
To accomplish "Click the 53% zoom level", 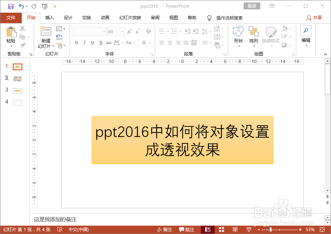I will pyautogui.click(x=310, y=229).
